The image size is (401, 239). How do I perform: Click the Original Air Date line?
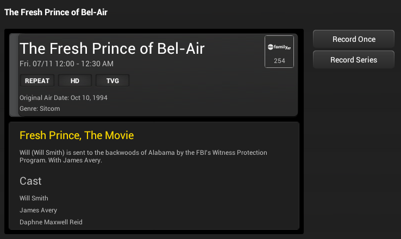(x=64, y=98)
